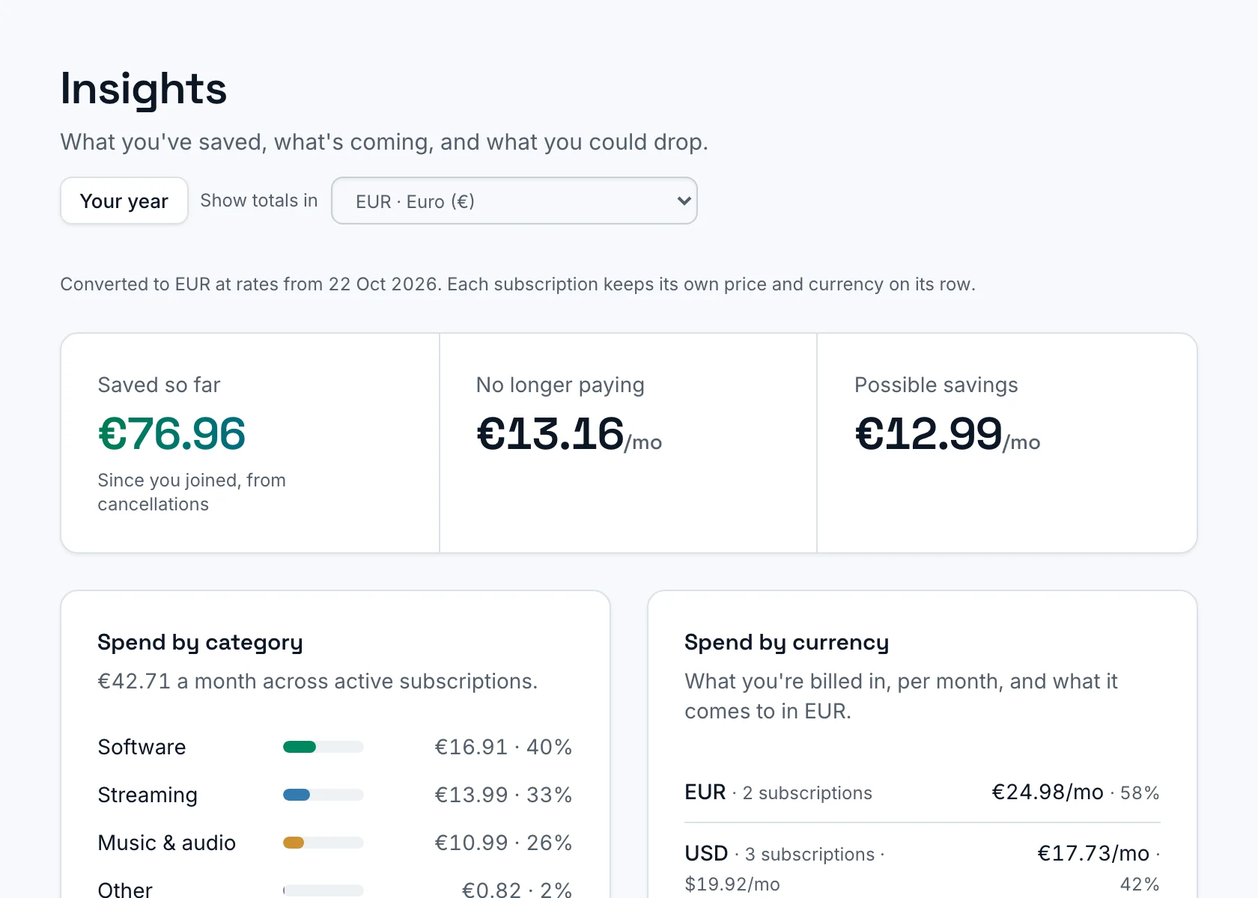This screenshot has height=898, width=1258.
Task: Open the Your year view
Action: click(x=124, y=201)
